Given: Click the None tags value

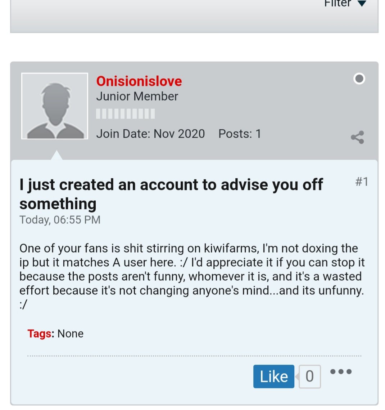Looking at the screenshot, I should (x=71, y=334).
